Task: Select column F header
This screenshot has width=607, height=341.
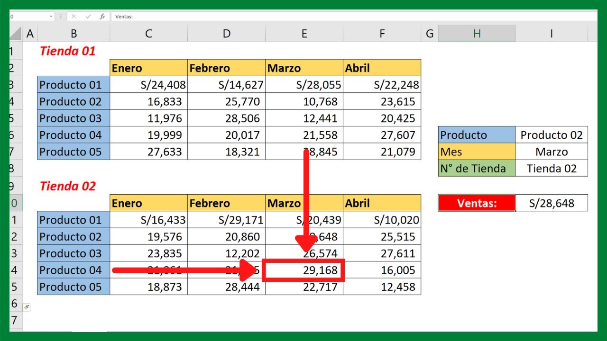Action: point(382,34)
